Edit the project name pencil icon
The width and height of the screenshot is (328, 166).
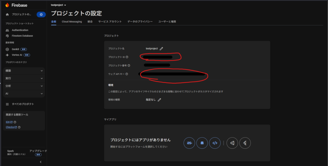[161, 49]
